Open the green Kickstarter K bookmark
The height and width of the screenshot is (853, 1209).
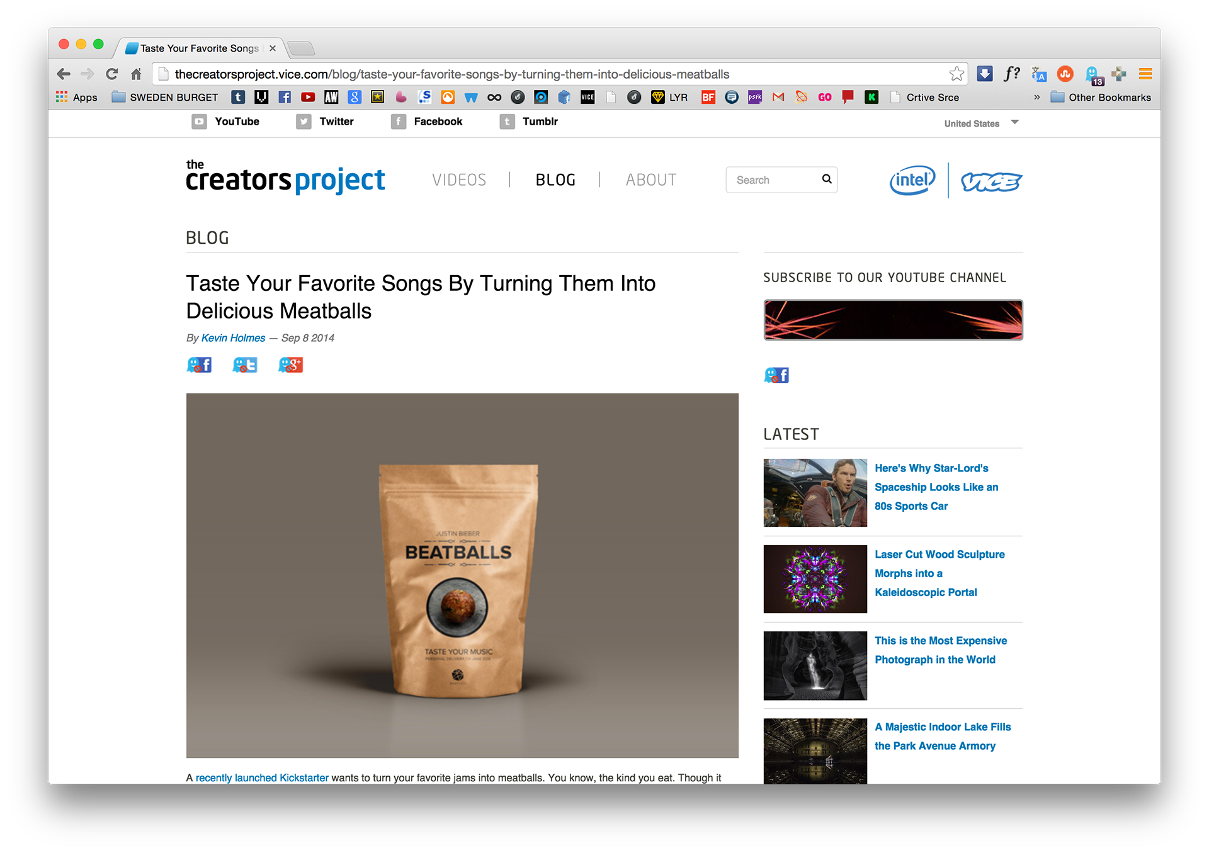click(871, 97)
